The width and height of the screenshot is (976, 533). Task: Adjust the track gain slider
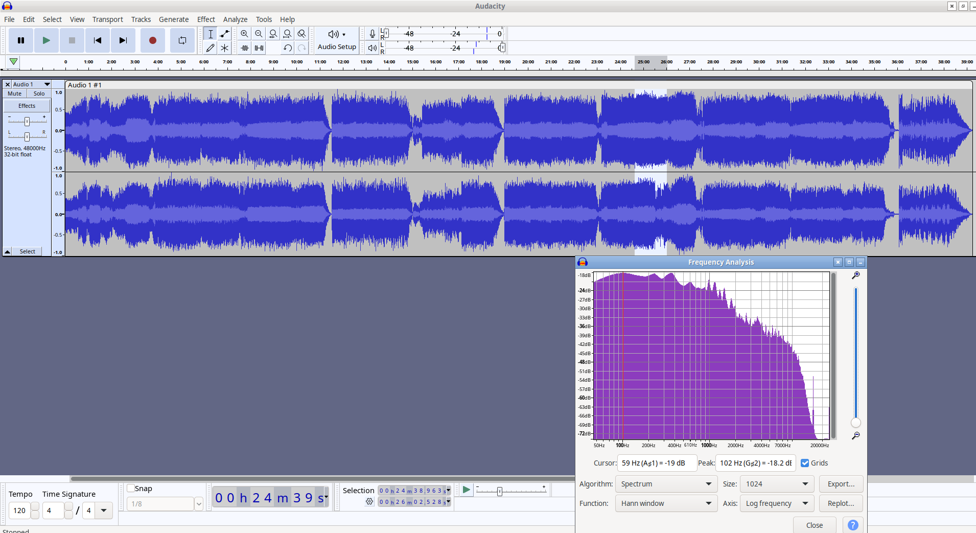(x=27, y=121)
